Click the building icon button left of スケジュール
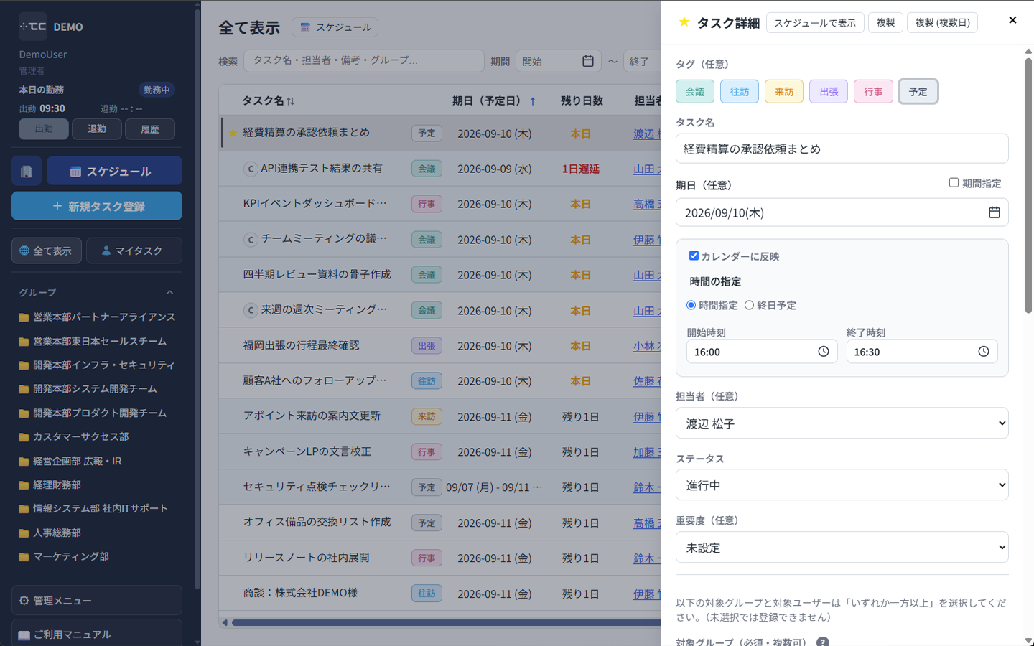Screen dimensions: 1034x646 click(27, 172)
